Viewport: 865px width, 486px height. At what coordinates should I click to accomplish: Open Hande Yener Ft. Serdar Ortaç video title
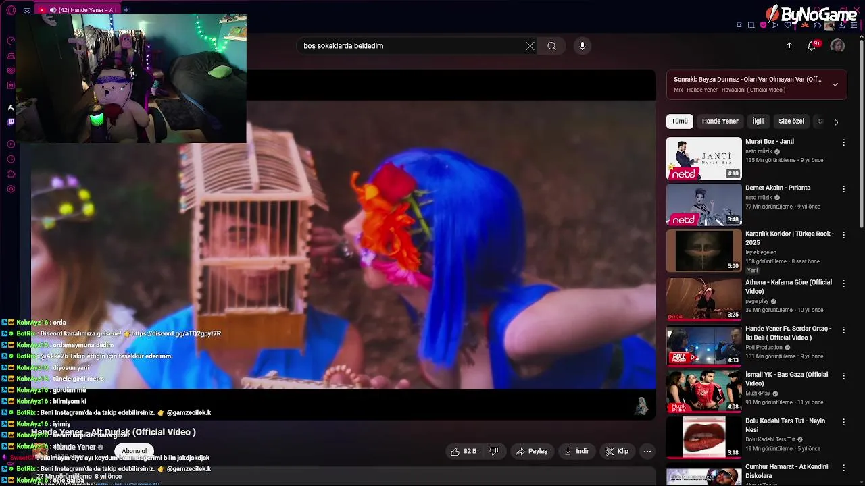pyautogui.click(x=788, y=333)
